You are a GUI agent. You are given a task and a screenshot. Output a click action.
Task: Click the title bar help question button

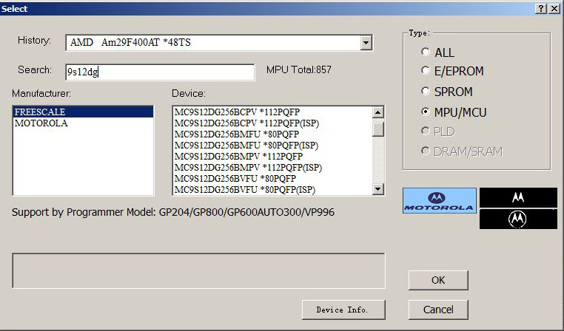(540, 9)
